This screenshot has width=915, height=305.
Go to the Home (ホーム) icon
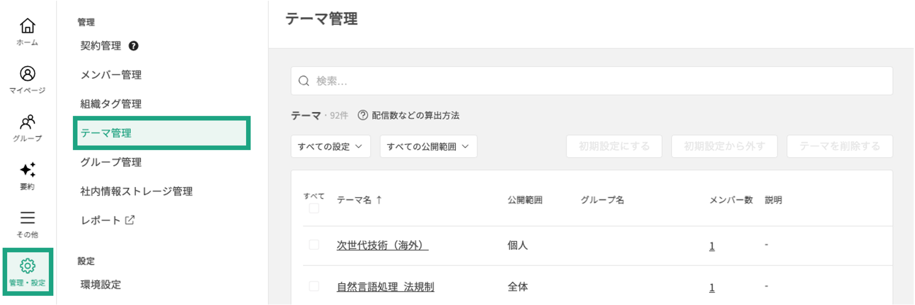pos(27,26)
